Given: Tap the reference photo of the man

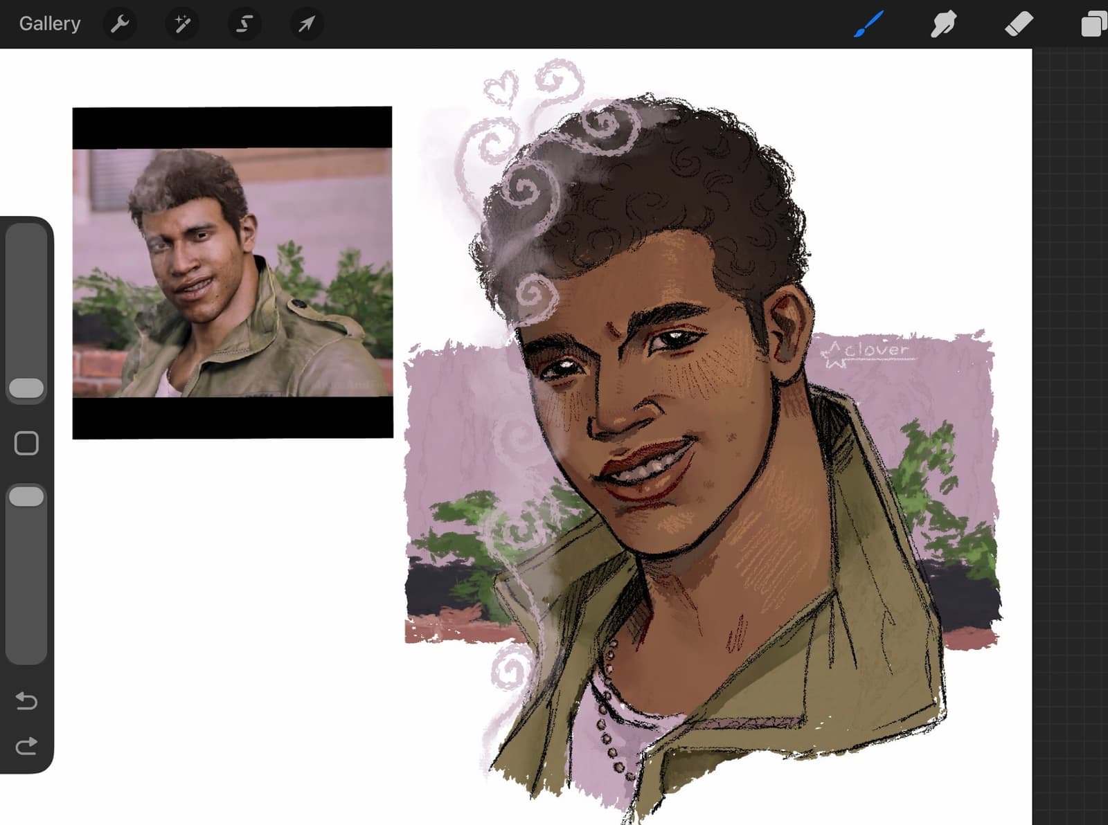Looking at the screenshot, I should coord(233,273).
